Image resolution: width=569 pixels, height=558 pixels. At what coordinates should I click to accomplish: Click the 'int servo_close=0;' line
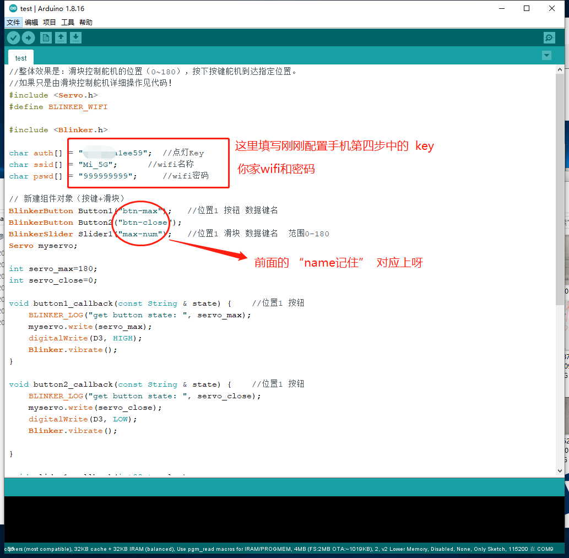53,280
